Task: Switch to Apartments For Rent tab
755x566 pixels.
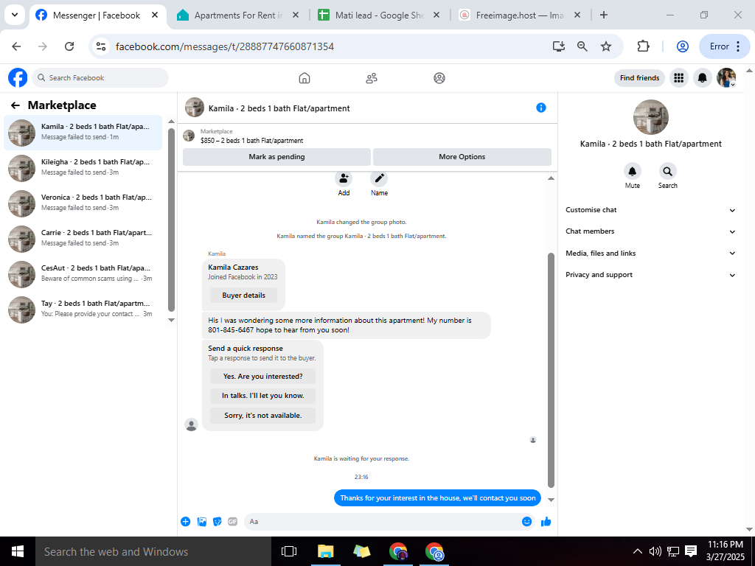Action: point(238,15)
